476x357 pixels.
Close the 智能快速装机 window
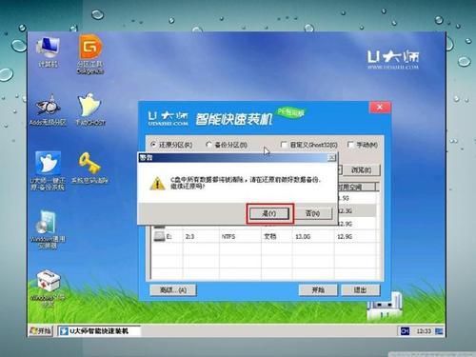pos(380,108)
